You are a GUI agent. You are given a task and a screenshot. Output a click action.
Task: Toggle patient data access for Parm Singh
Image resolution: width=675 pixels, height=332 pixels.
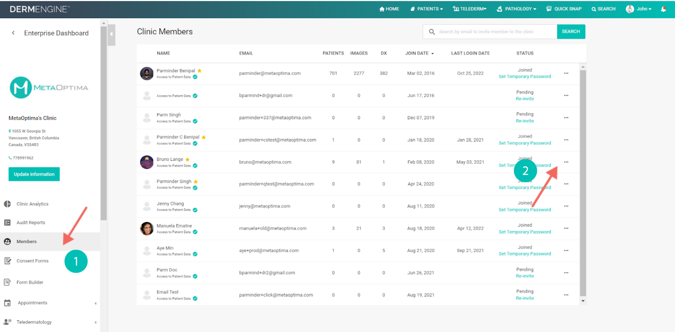tap(195, 121)
